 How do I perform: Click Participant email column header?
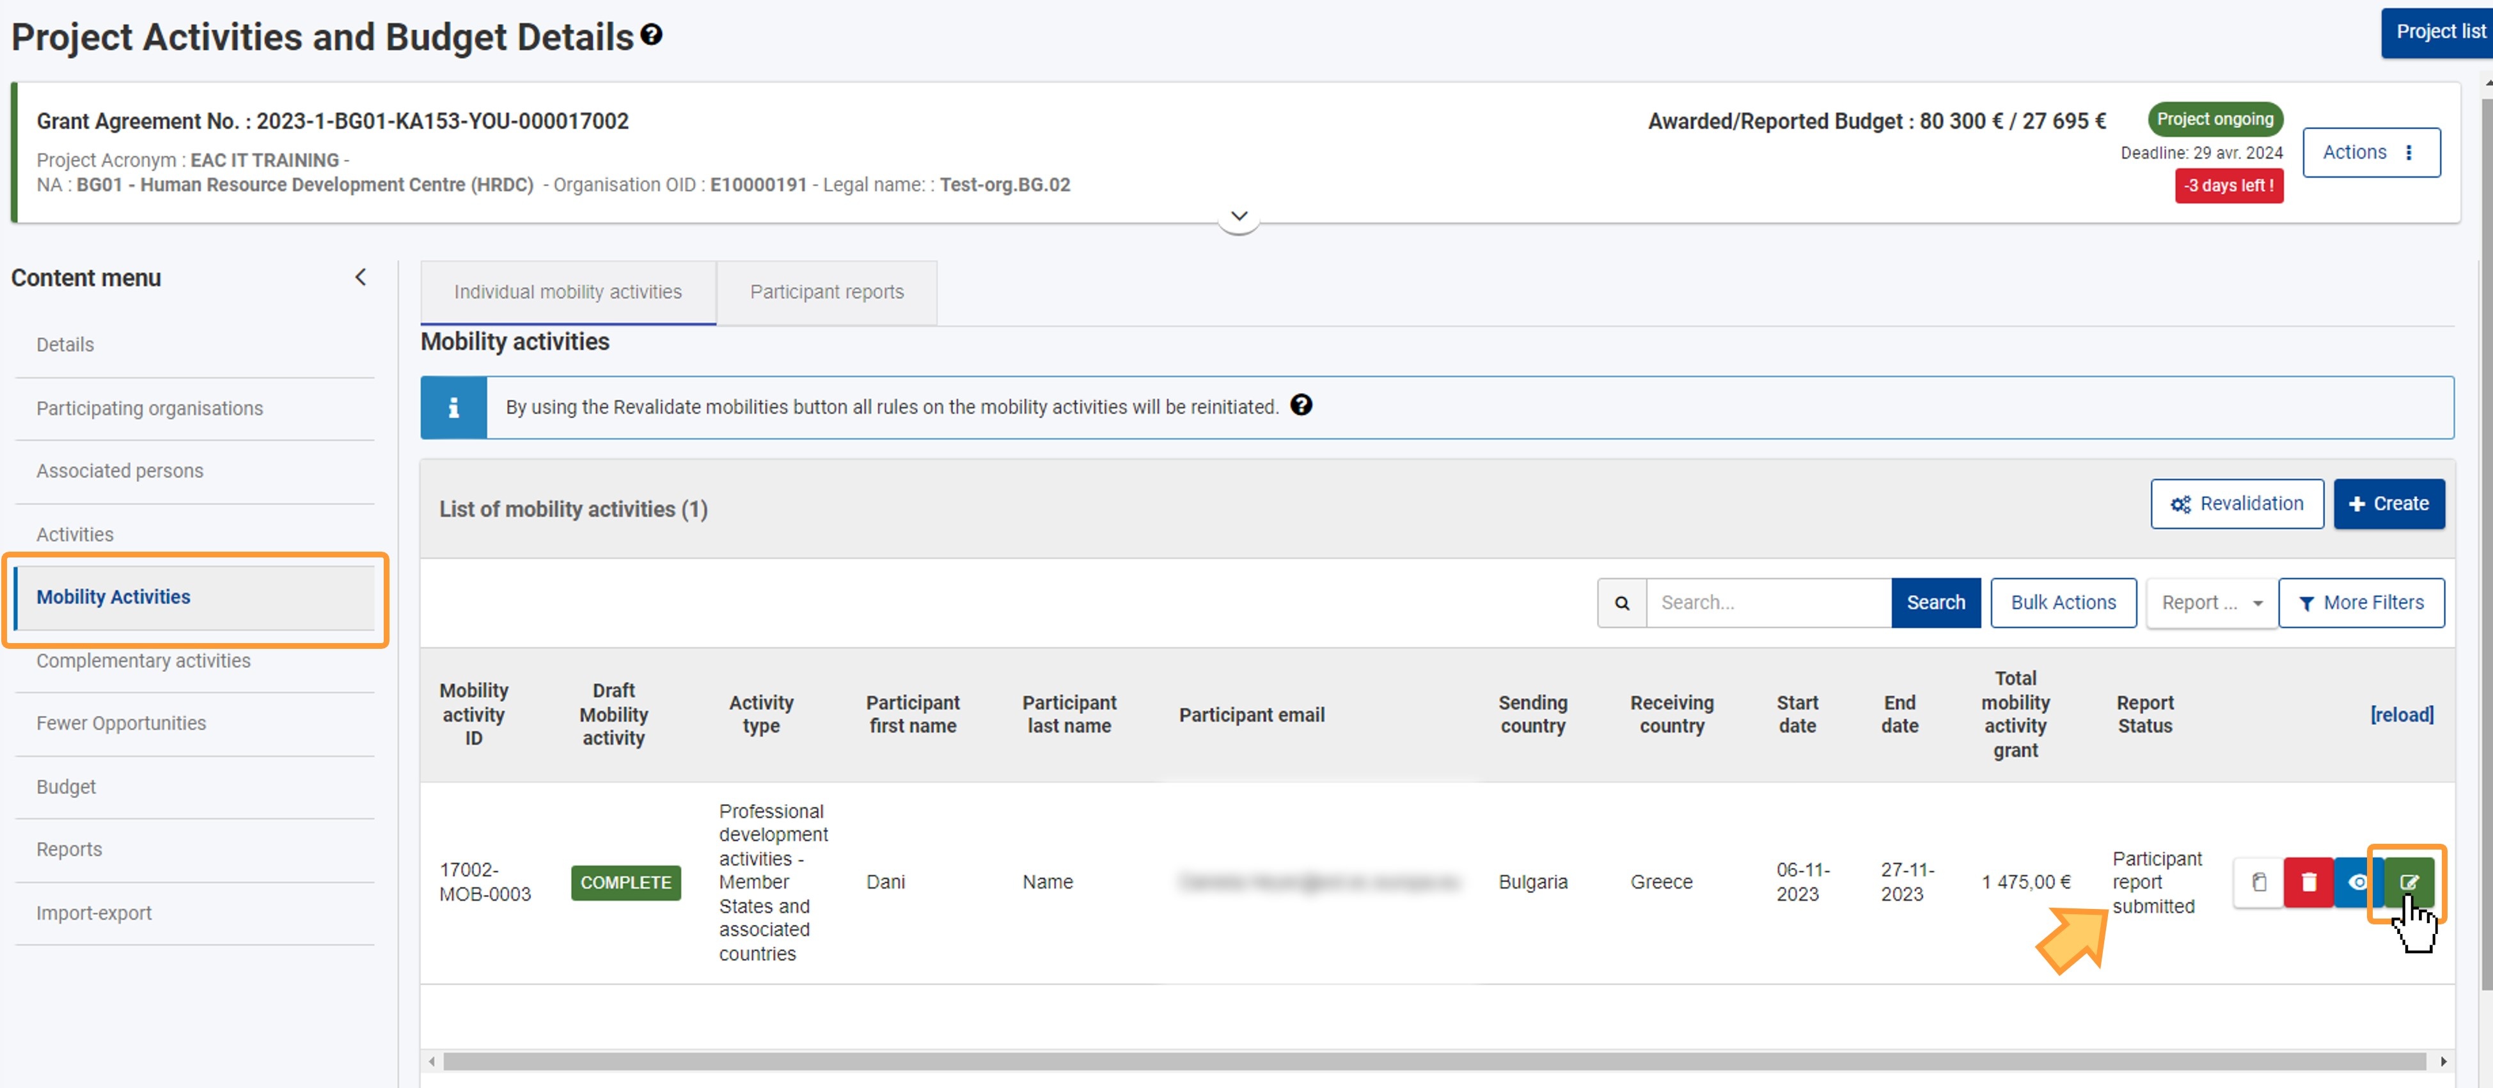1252,715
